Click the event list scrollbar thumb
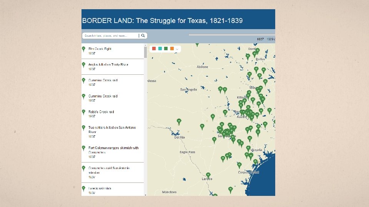 pyautogui.click(x=145, y=52)
